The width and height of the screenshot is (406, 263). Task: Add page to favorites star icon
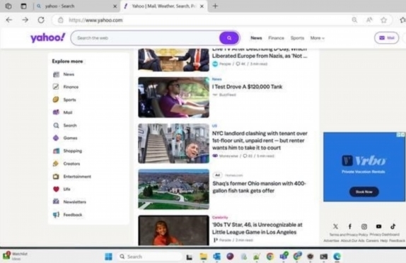[x=383, y=20]
